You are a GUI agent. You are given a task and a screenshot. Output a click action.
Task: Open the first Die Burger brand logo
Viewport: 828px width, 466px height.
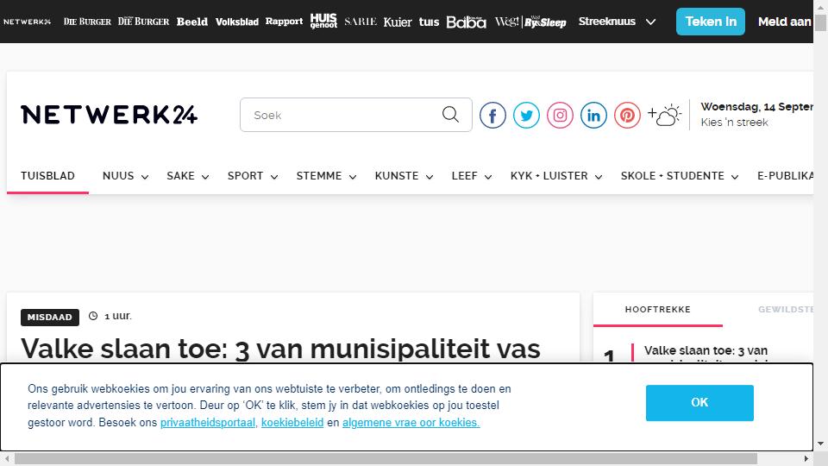[87, 22]
